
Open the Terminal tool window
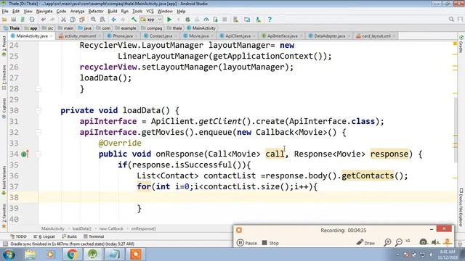[x=94, y=236]
